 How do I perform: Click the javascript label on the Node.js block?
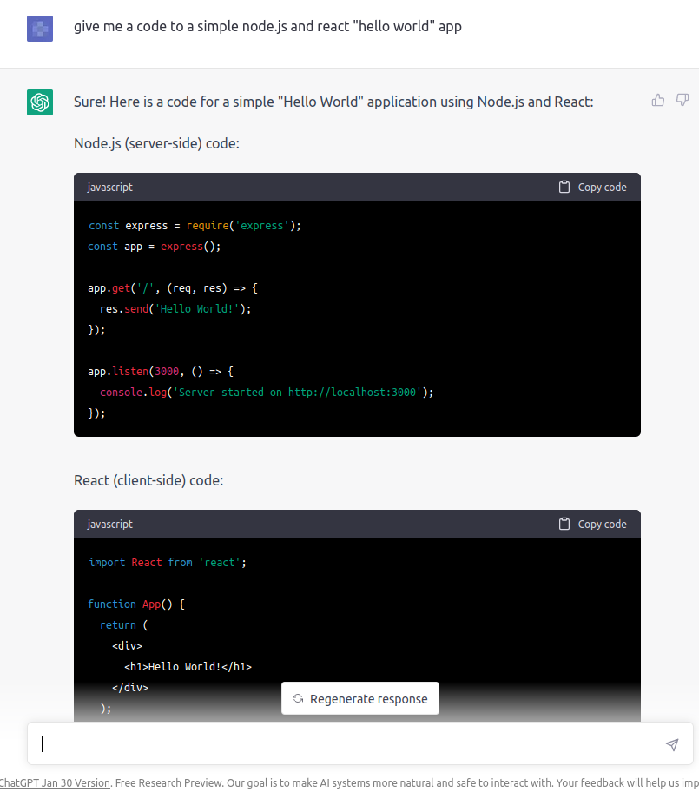tap(110, 187)
